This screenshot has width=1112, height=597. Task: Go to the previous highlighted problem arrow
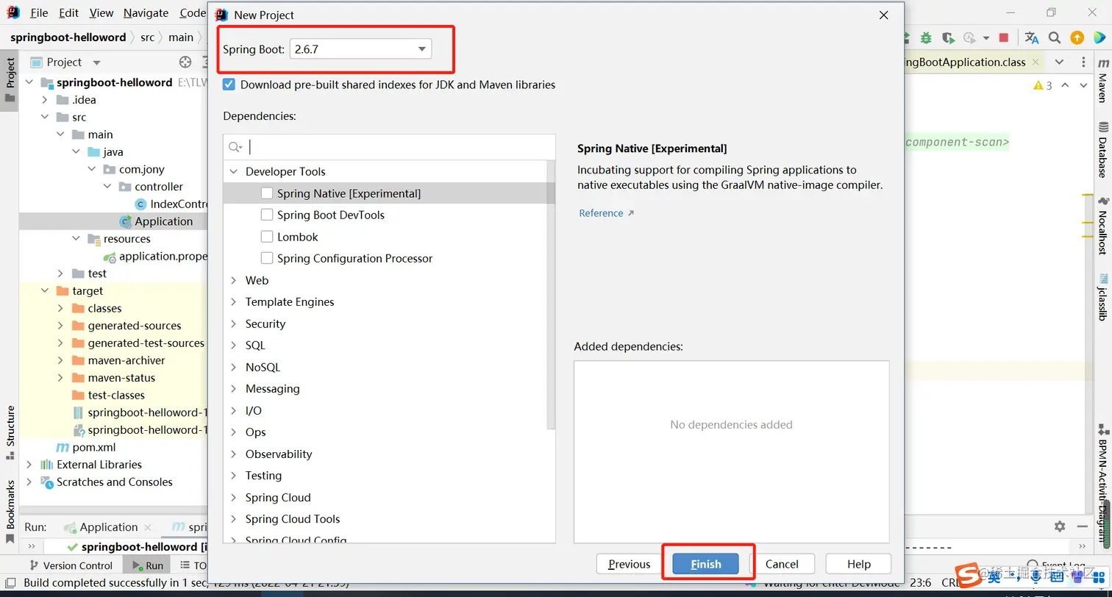click(x=1066, y=85)
